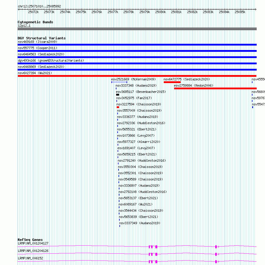
Task: Click nsv3052975 (Fan2017) label
Action: pos(134,98)
